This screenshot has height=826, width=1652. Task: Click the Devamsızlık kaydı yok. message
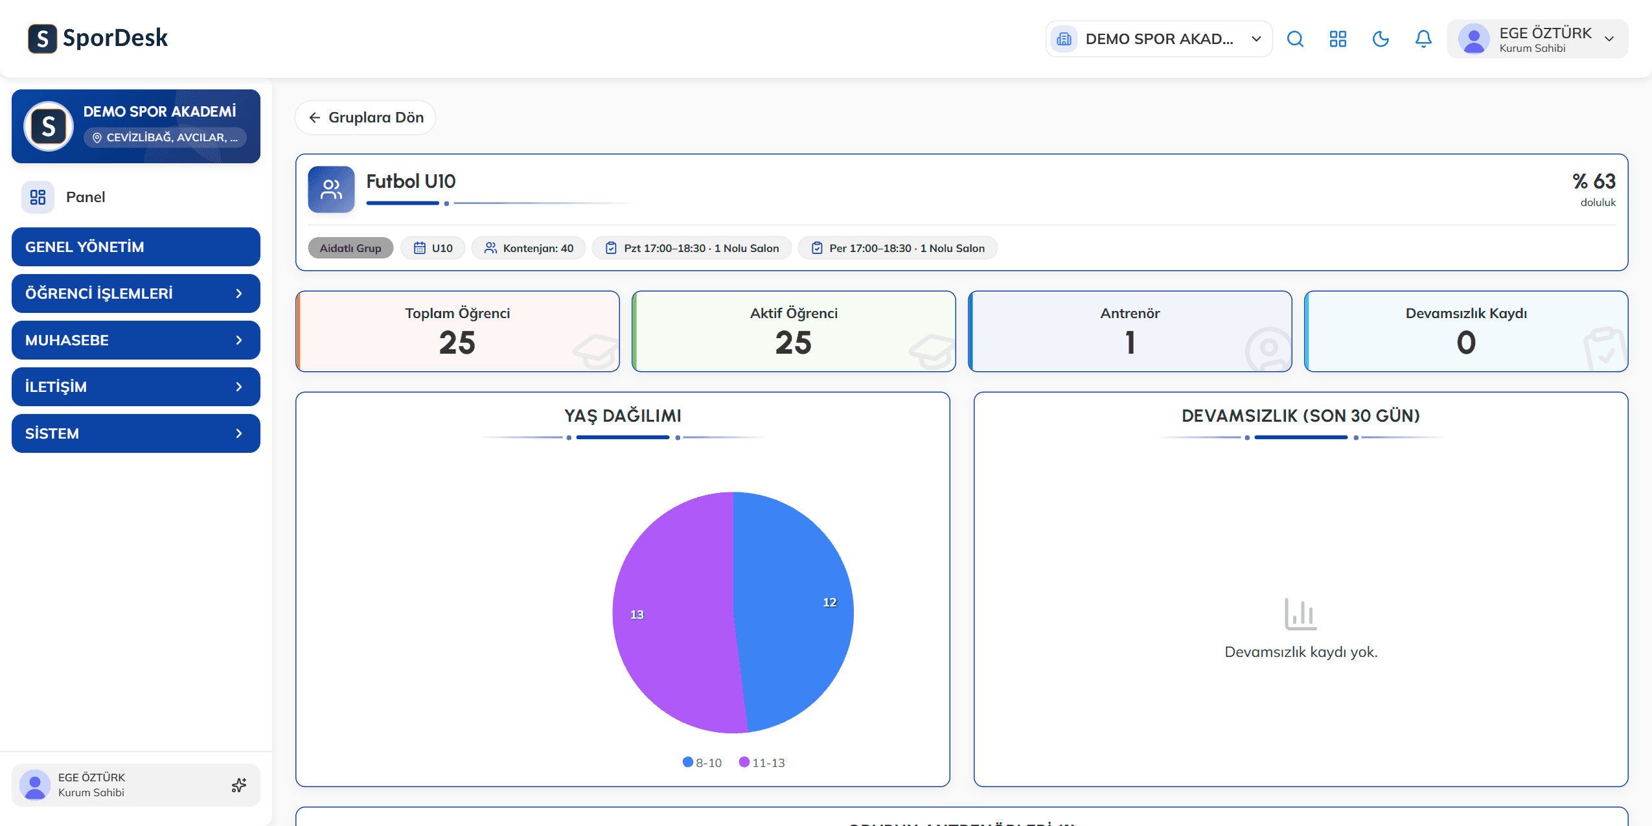coord(1301,652)
